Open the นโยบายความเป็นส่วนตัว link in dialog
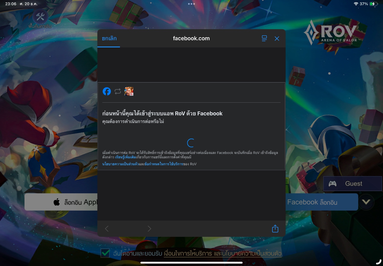 pyautogui.click(x=121, y=164)
